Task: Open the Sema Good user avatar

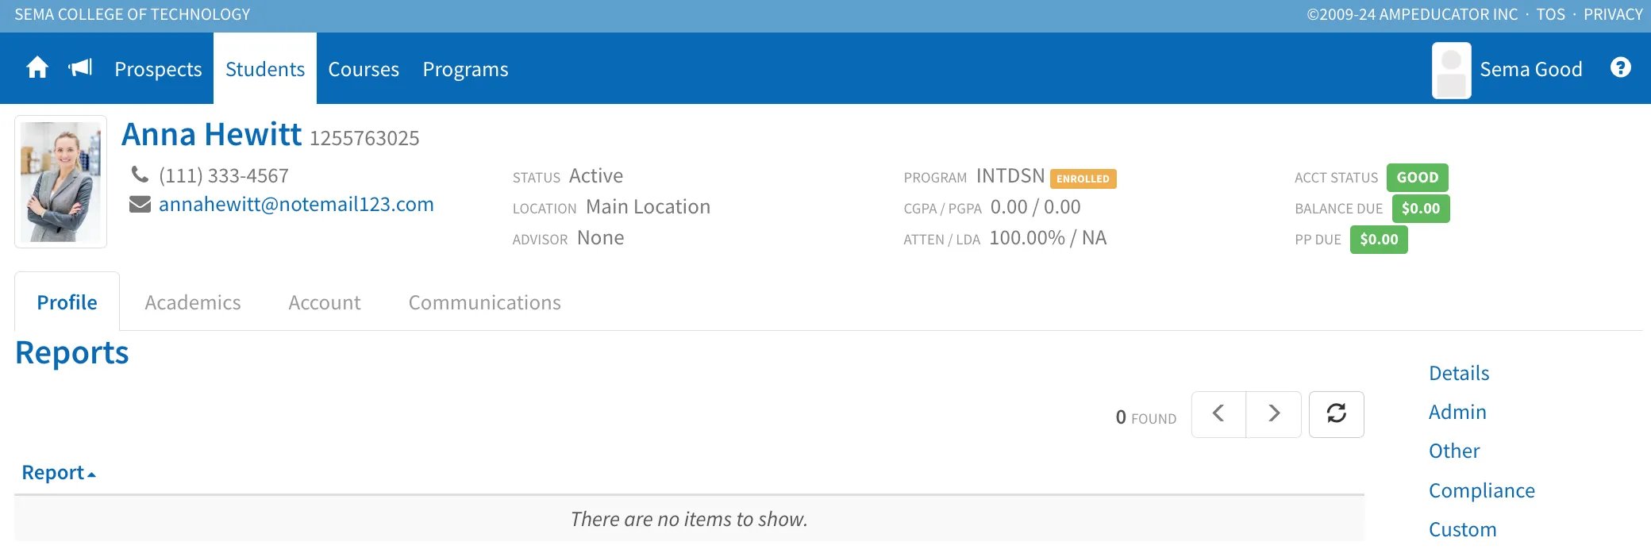Action: [1452, 71]
